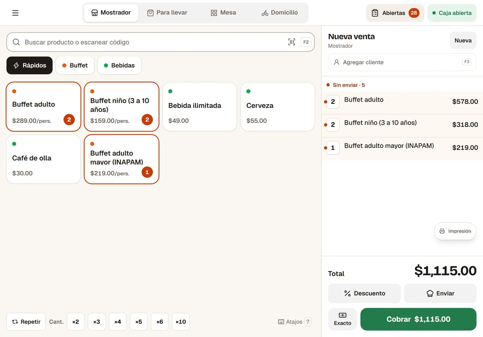
Task: Add Café de olla to the order
Action: 43,159
